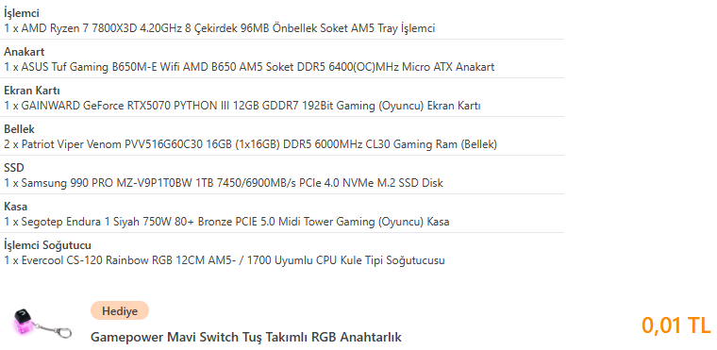This screenshot has width=717, height=350.
Task: Select the ASUS Tuf Gaming B650M-E motherboard line
Action: pos(249,67)
